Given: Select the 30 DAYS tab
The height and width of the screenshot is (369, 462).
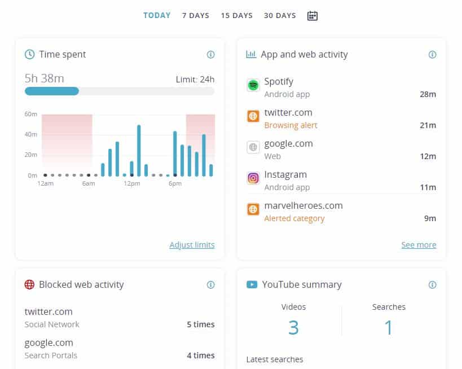Looking at the screenshot, I should (x=280, y=16).
